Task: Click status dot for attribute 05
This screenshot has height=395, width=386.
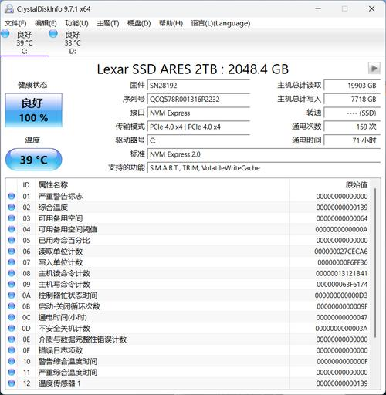Action: pos(12,240)
